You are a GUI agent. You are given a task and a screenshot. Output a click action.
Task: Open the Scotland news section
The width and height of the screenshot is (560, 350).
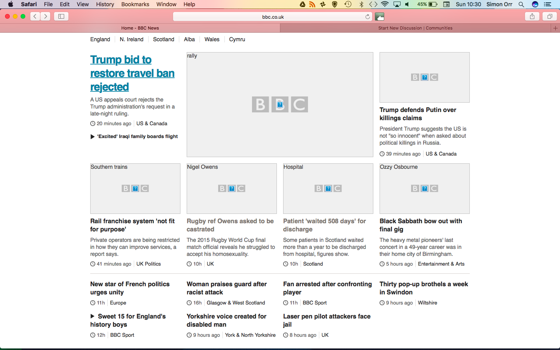[x=163, y=39]
